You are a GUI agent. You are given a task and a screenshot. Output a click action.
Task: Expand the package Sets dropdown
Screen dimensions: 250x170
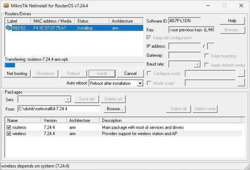point(68,99)
